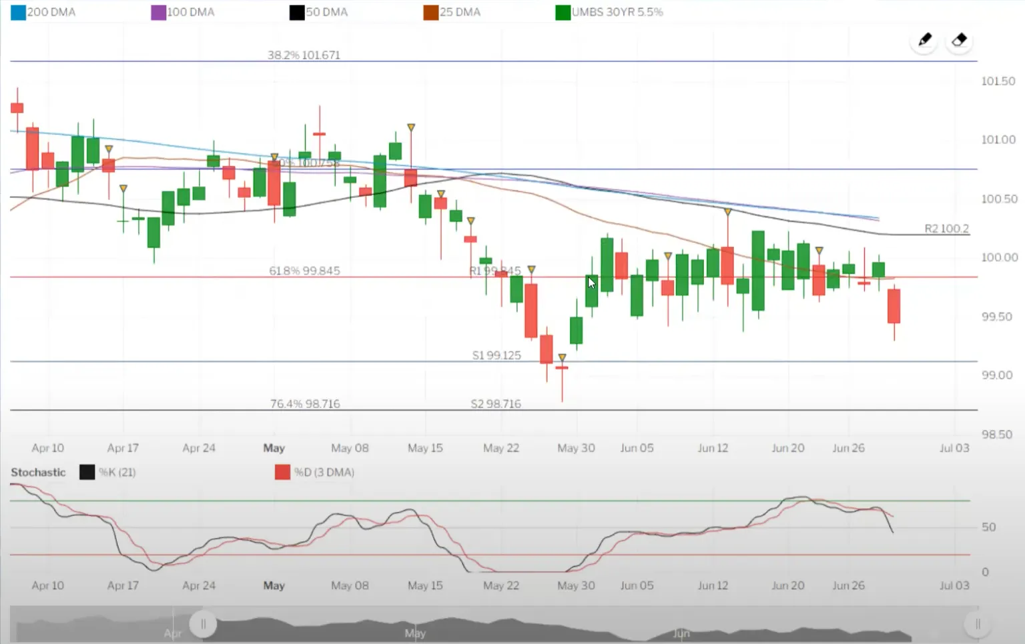
Task: Click the S1 99.125 support label
Action: (x=496, y=355)
